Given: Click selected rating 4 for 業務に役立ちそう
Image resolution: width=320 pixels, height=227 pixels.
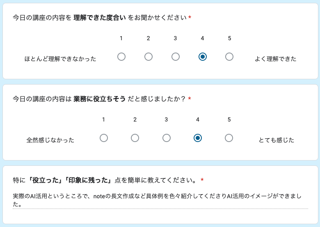Looking at the screenshot, I should pos(198,138).
